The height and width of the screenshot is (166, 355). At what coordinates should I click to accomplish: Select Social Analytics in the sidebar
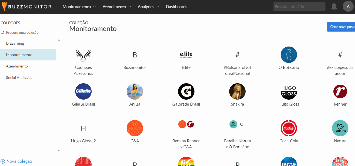[19, 78]
